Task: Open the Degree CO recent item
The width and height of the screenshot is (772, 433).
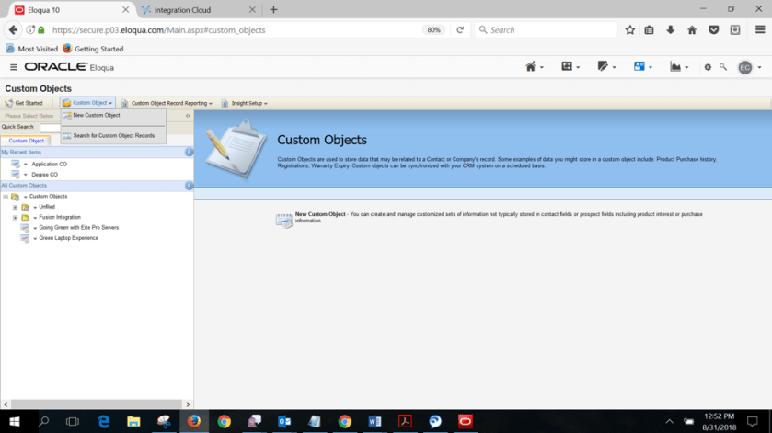Action: coord(44,174)
